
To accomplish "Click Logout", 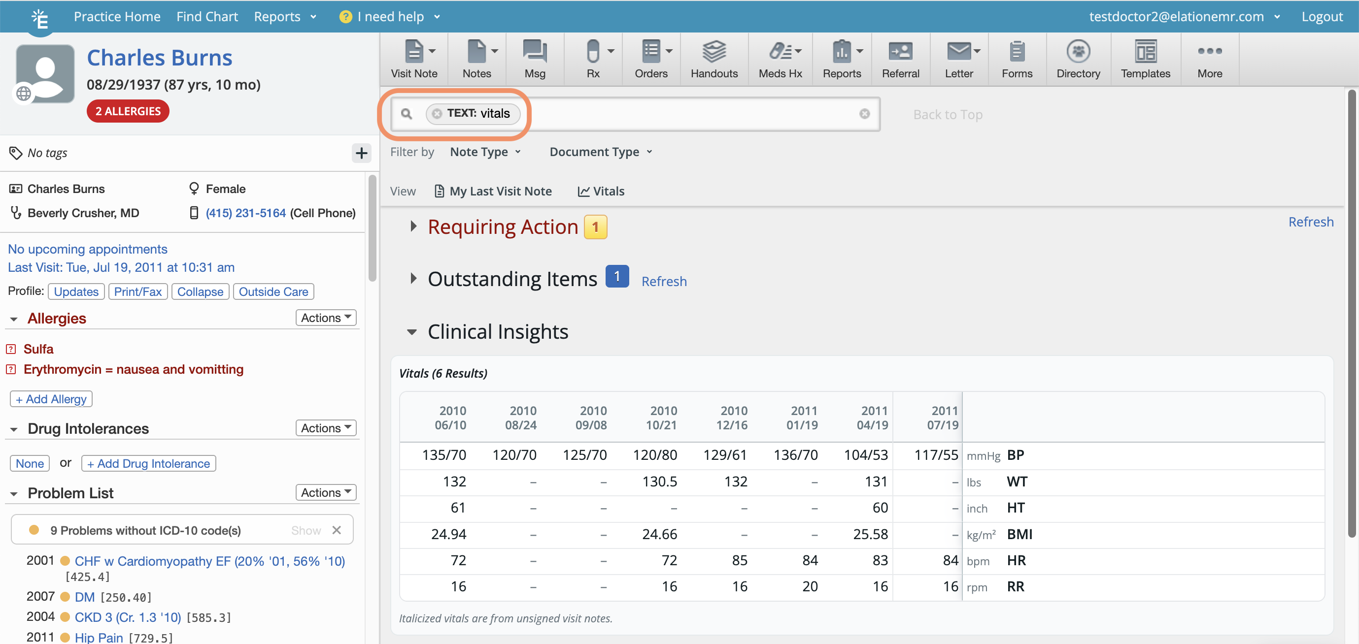I will pos(1322,16).
